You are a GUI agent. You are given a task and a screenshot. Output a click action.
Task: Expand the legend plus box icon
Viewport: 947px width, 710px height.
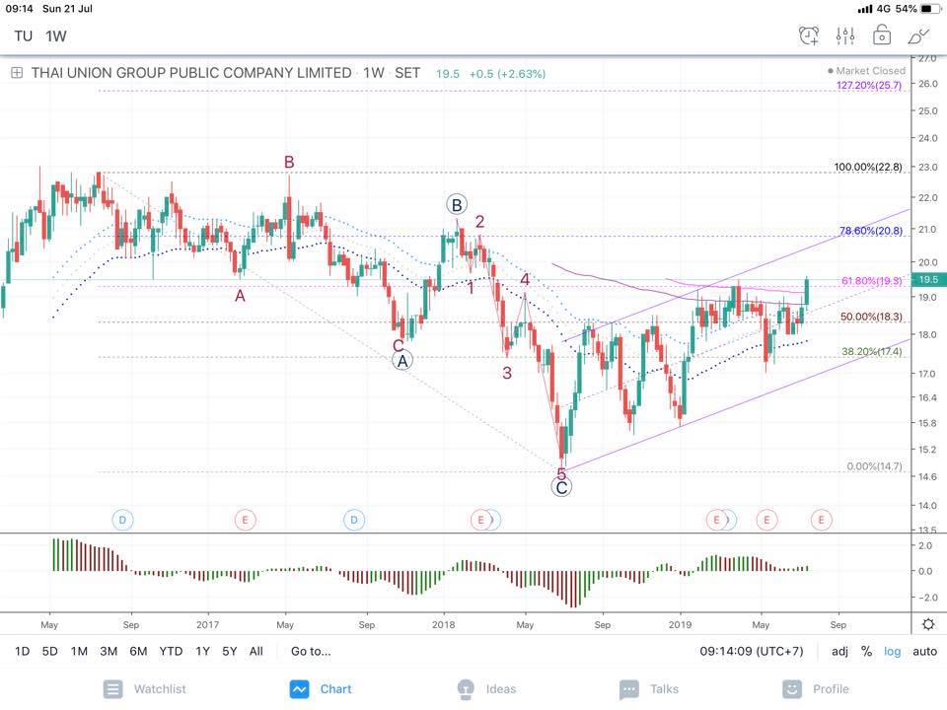coord(17,73)
